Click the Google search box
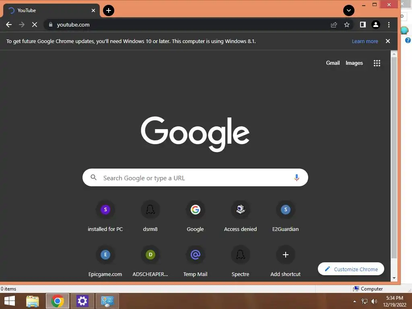This screenshot has height=309, width=412. pyautogui.click(x=195, y=177)
